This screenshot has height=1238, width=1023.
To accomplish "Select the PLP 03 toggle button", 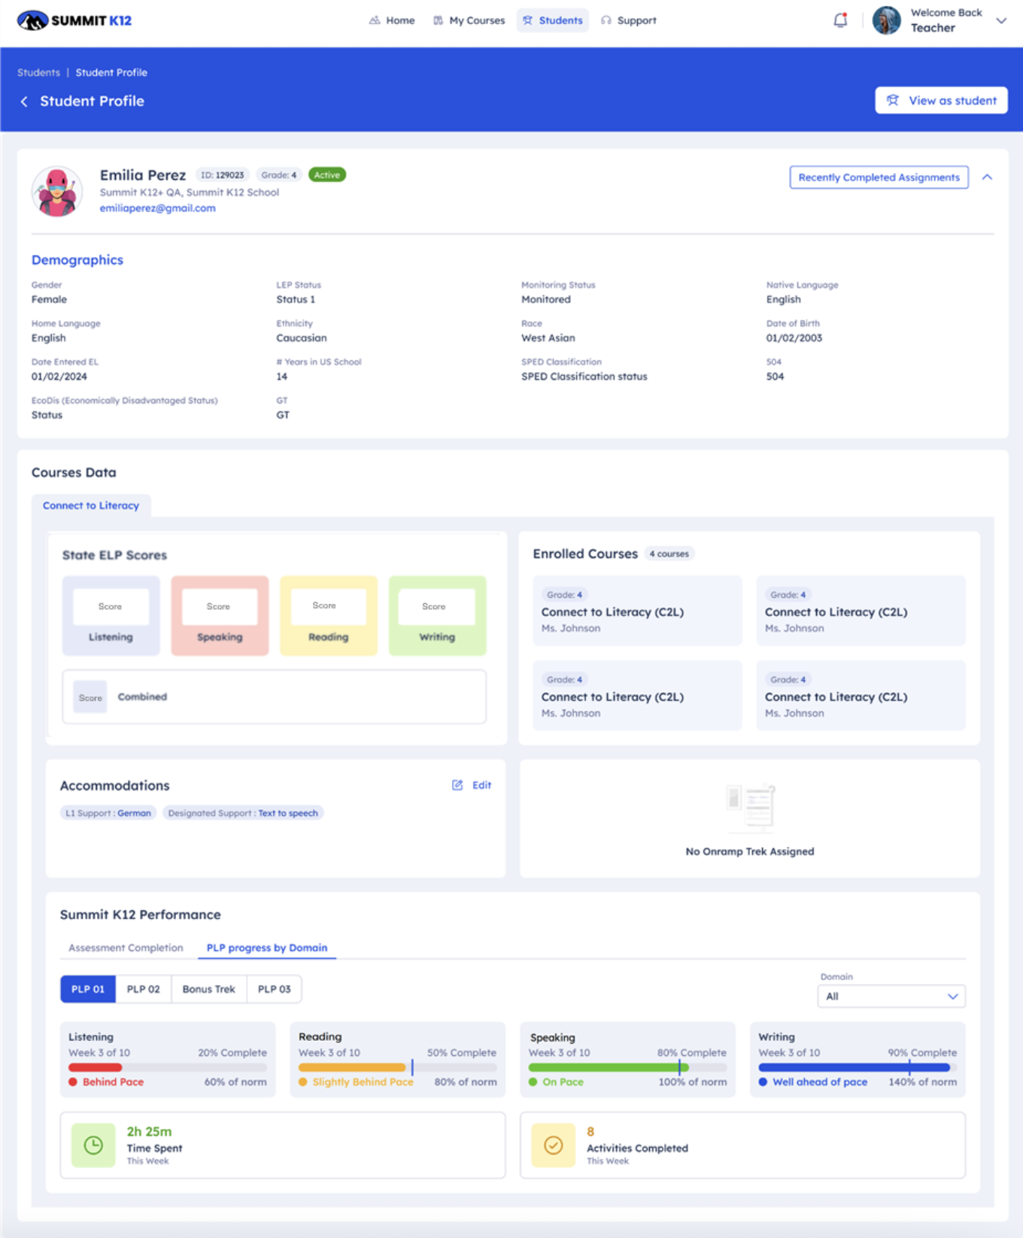I will click(x=274, y=989).
